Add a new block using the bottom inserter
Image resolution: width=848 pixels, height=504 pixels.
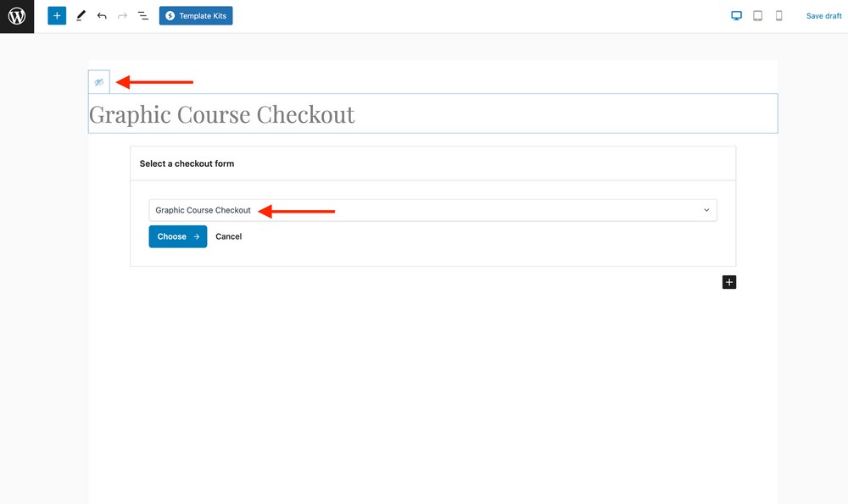point(729,281)
